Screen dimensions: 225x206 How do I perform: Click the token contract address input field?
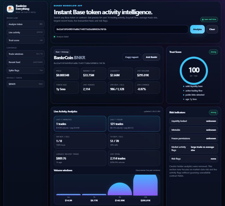pos(121,29)
